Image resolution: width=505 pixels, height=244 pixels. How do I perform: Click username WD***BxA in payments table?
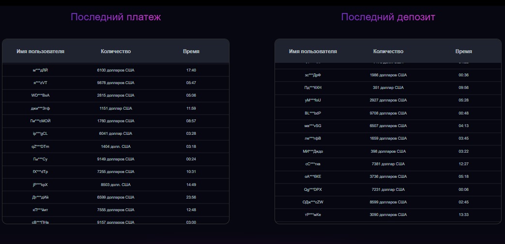click(40, 95)
